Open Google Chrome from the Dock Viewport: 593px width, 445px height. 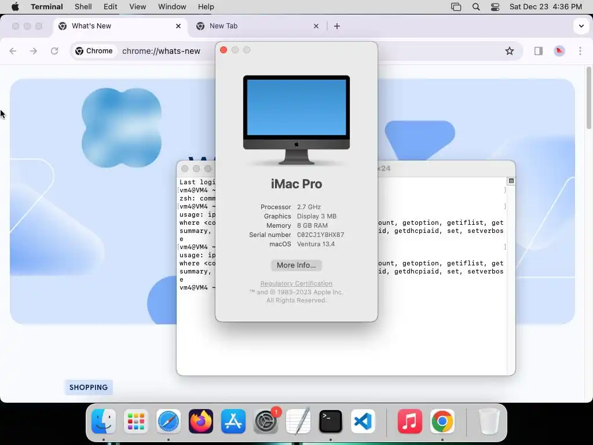point(442,421)
